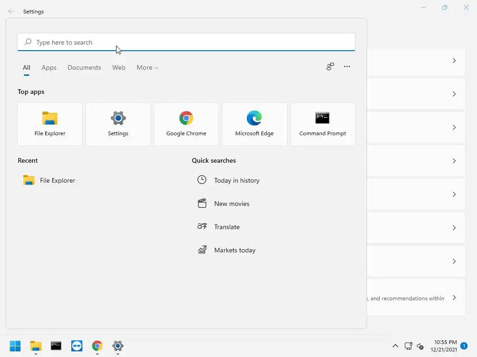Viewport: 477px width, 357px height.
Task: Click the 'Quick searches' heading
Action: coord(214,160)
